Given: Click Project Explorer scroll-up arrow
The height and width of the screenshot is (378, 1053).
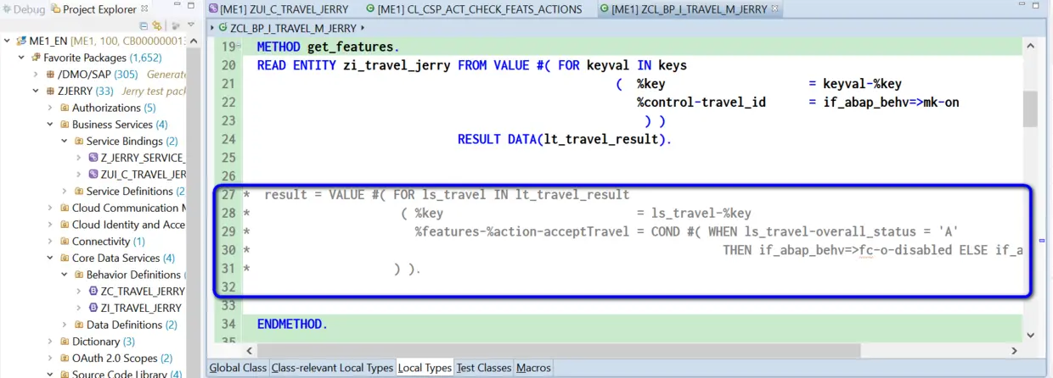Looking at the screenshot, I should click(x=192, y=41).
